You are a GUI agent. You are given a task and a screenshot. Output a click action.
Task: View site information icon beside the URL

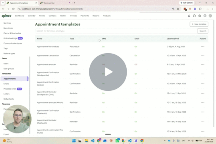point(19,9)
